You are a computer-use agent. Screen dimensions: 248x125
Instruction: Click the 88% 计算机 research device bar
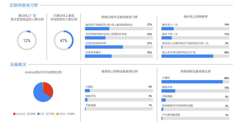[195, 82]
